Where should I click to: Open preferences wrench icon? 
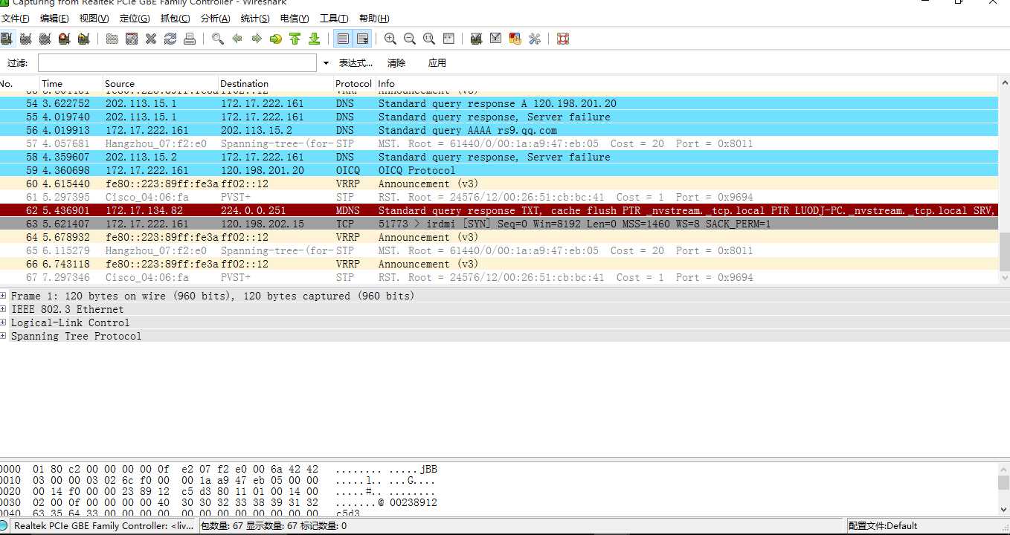pyautogui.click(x=535, y=39)
